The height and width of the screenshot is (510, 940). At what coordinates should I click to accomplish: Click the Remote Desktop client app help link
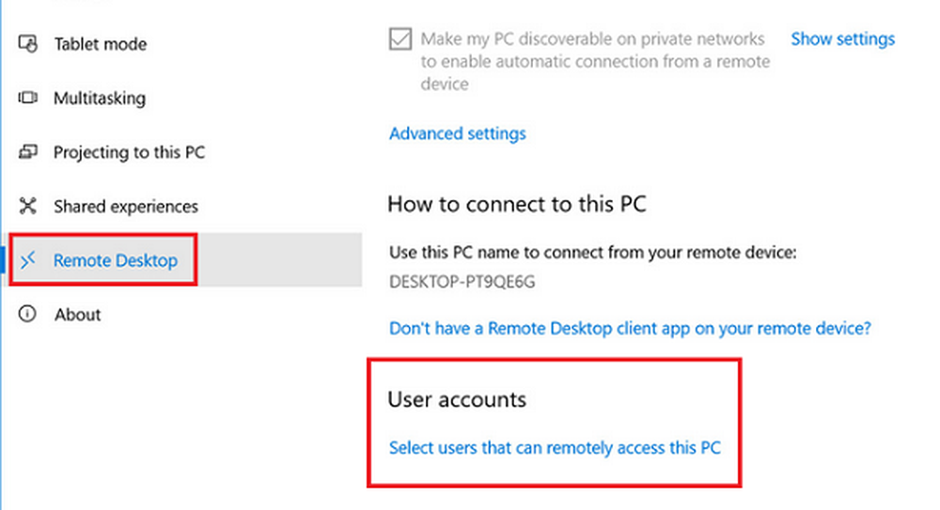click(x=630, y=329)
